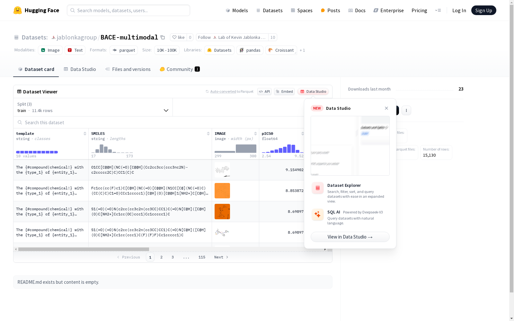
Task: Select the 10K - 100K size tag
Action: click(x=167, y=50)
